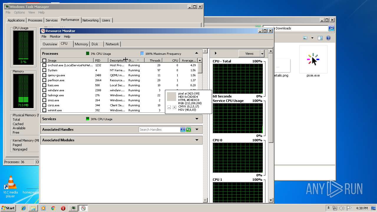Select Resource Monitor taskbar button

point(83,208)
